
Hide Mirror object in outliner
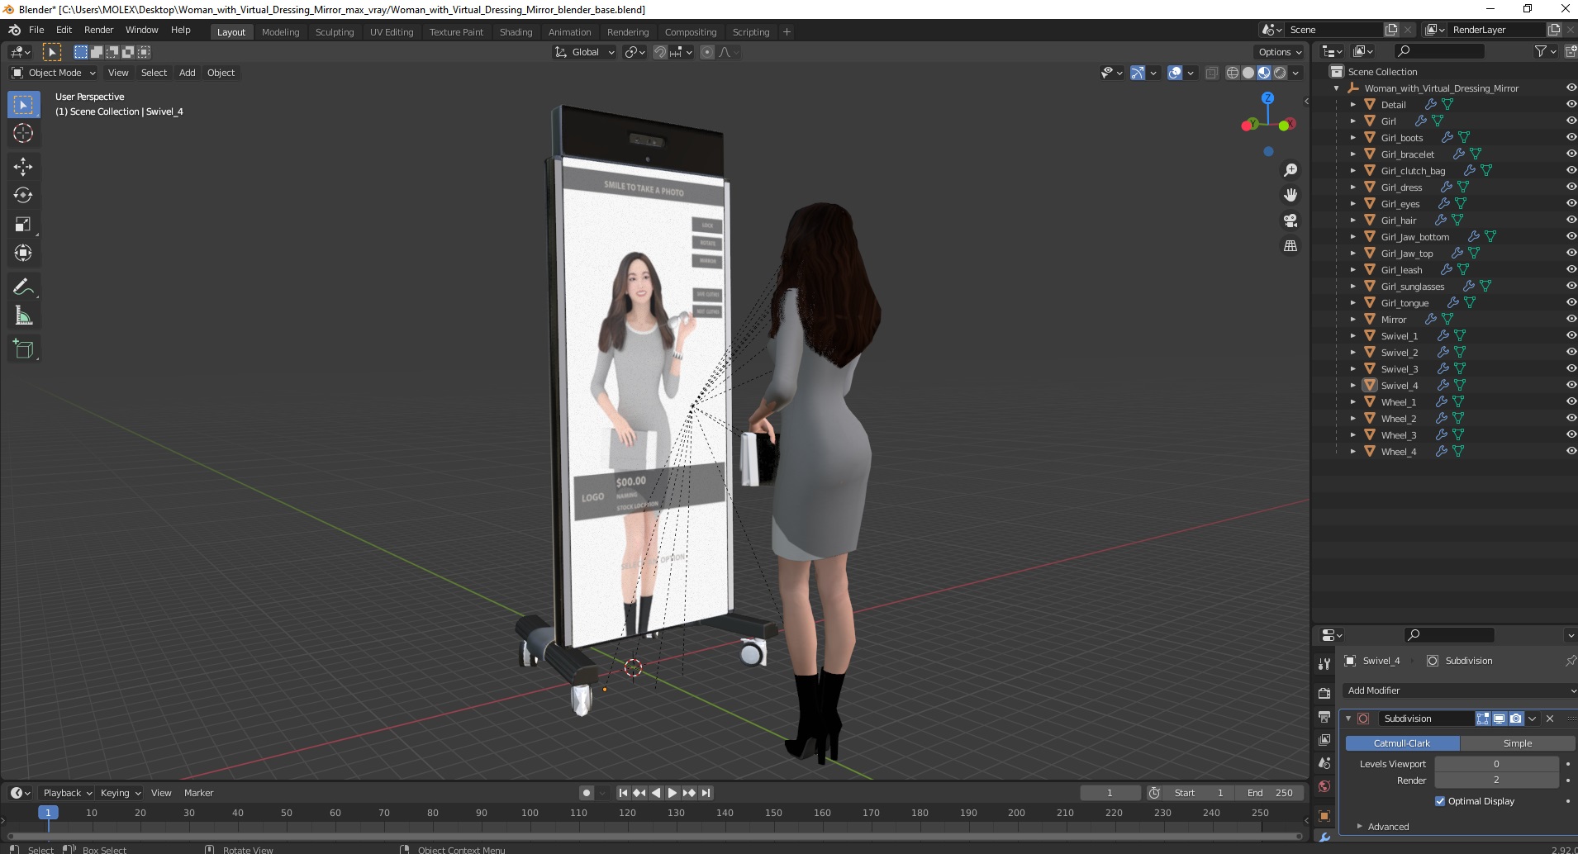pyautogui.click(x=1571, y=319)
